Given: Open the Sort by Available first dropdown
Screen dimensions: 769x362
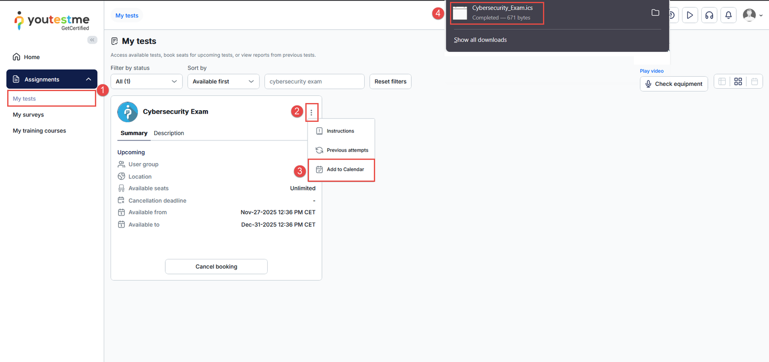Looking at the screenshot, I should pos(223,82).
